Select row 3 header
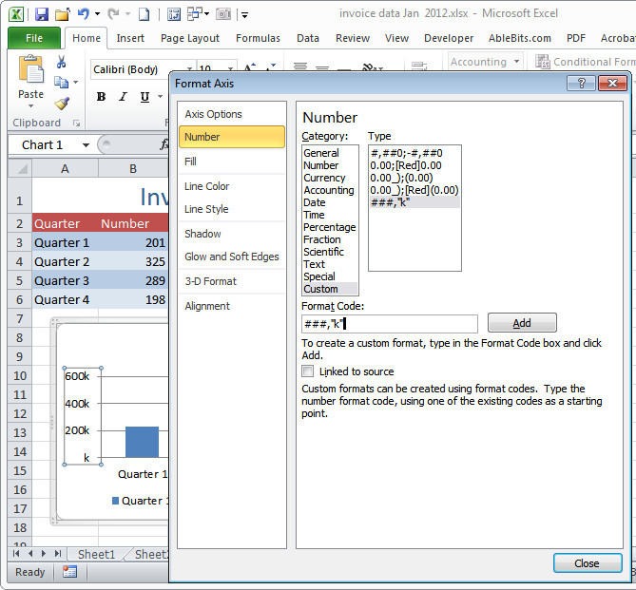 pyautogui.click(x=19, y=242)
